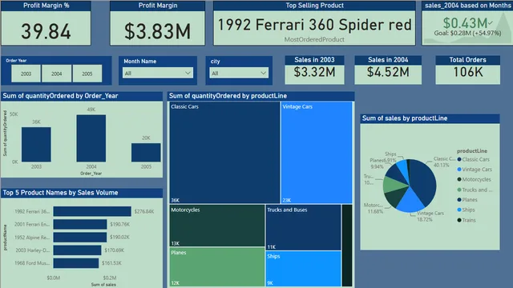Viewport: 513px width, 288px height.
Task: Click the 1968 Ford Mus... sales bar
Action: click(x=76, y=263)
